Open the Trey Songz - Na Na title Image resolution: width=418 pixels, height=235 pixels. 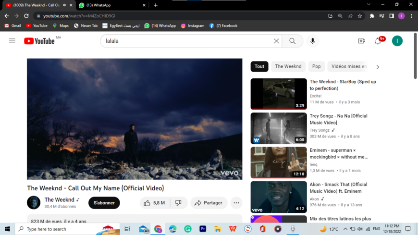[x=338, y=119]
